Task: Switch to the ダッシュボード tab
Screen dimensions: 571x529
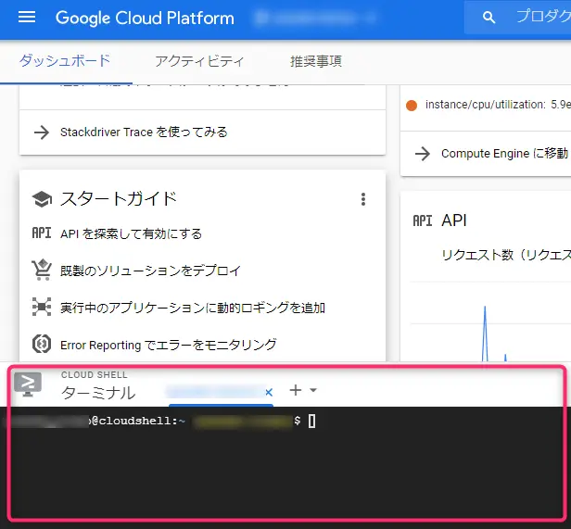Action: (x=65, y=61)
